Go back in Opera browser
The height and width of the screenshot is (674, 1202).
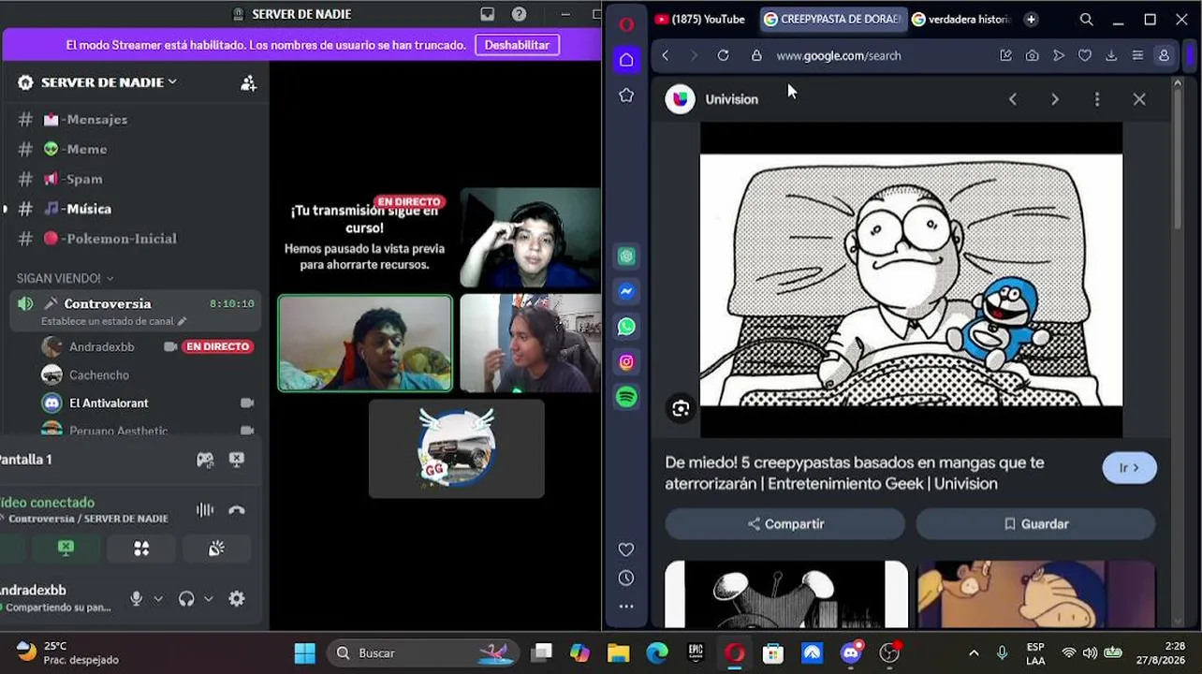666,55
